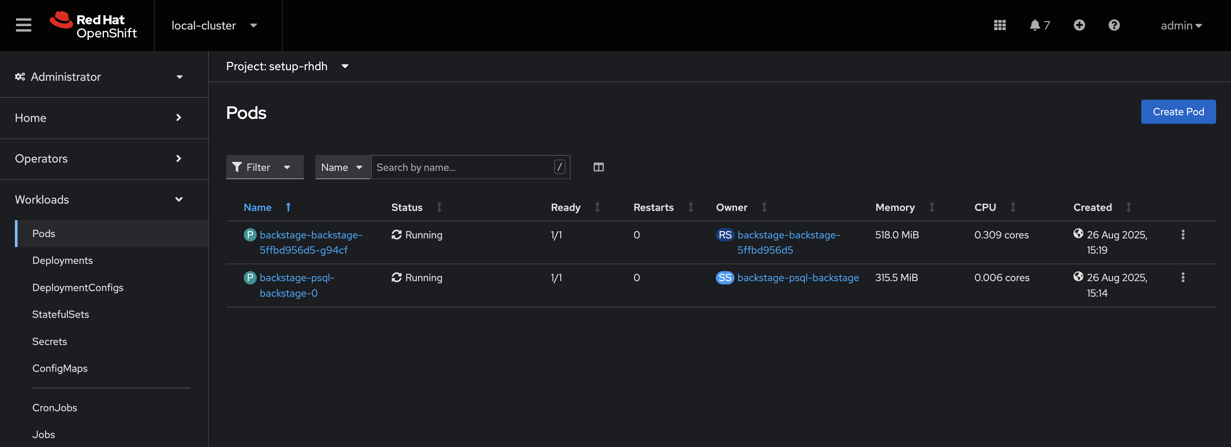Sort table by Created column arrows
The height and width of the screenshot is (447, 1231).
click(1128, 207)
